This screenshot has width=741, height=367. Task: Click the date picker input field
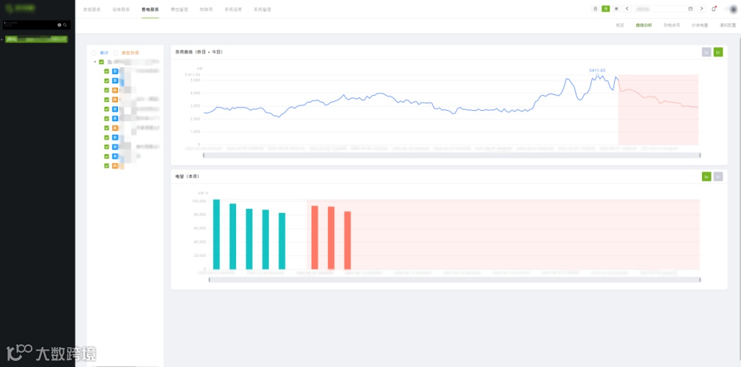(x=664, y=9)
